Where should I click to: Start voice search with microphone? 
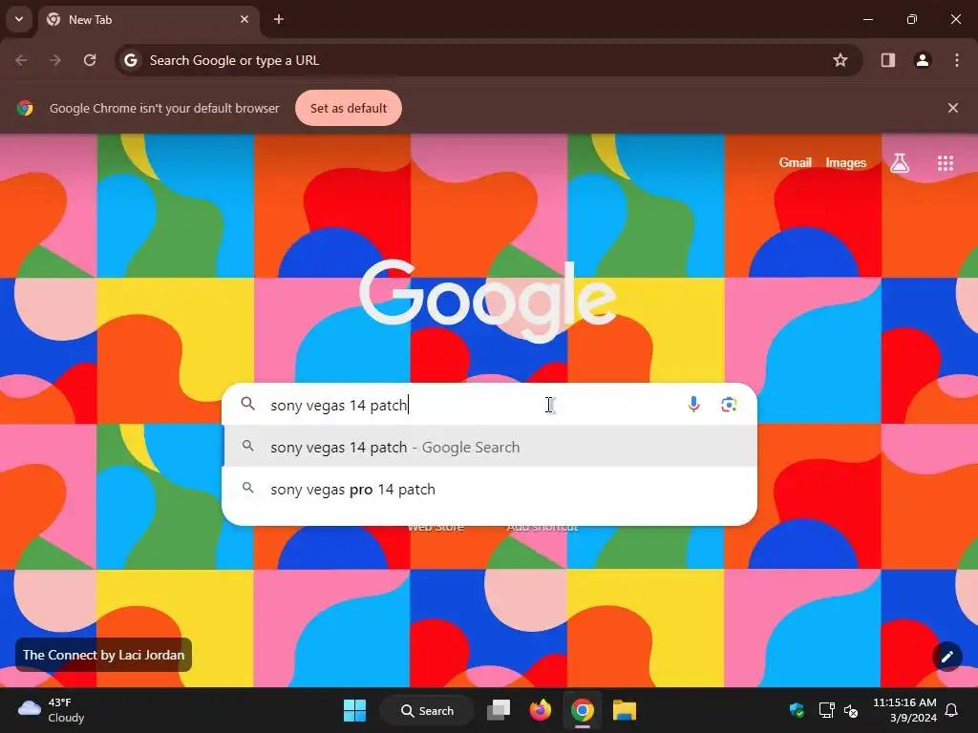point(693,405)
